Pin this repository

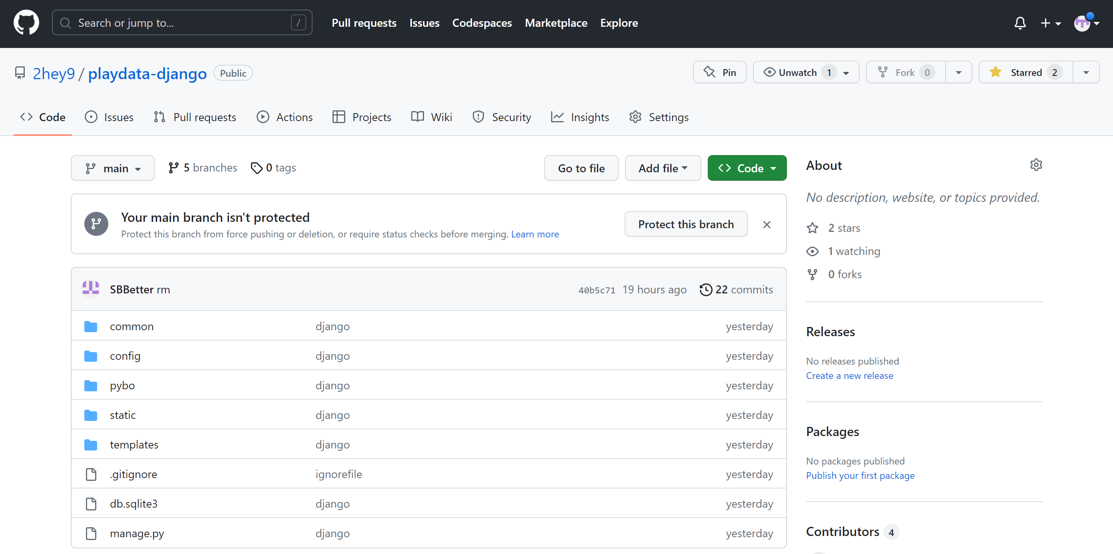pos(719,72)
